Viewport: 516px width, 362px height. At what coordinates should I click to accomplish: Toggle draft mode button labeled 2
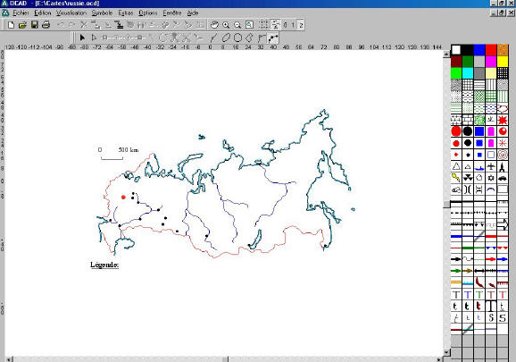301,25
